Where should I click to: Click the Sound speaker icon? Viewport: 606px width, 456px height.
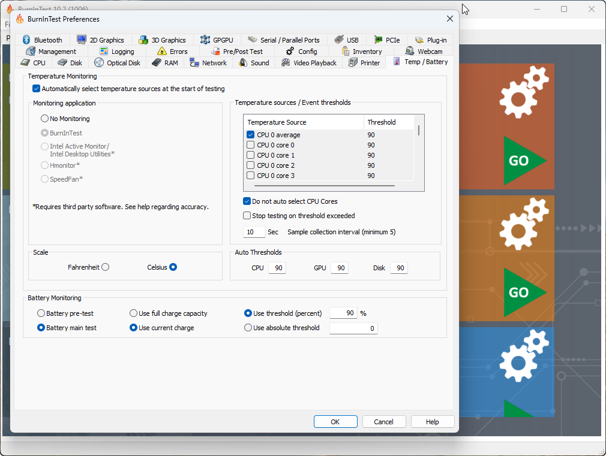243,62
